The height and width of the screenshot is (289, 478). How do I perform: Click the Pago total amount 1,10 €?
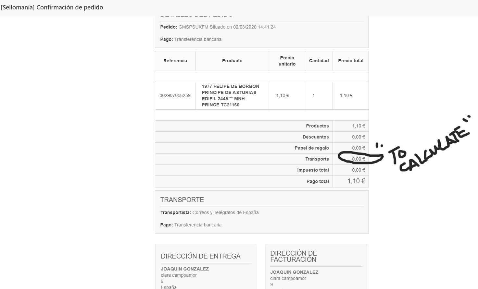356,181
